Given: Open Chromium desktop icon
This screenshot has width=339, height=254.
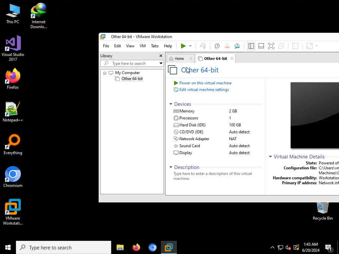Looking at the screenshot, I should coord(13,177).
